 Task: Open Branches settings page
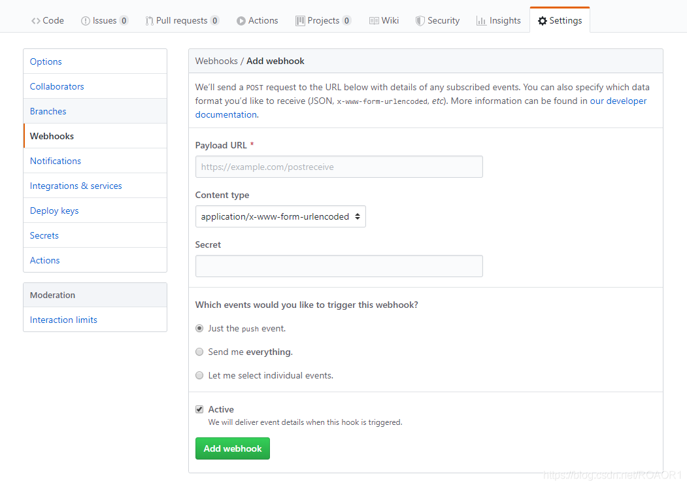95,111
